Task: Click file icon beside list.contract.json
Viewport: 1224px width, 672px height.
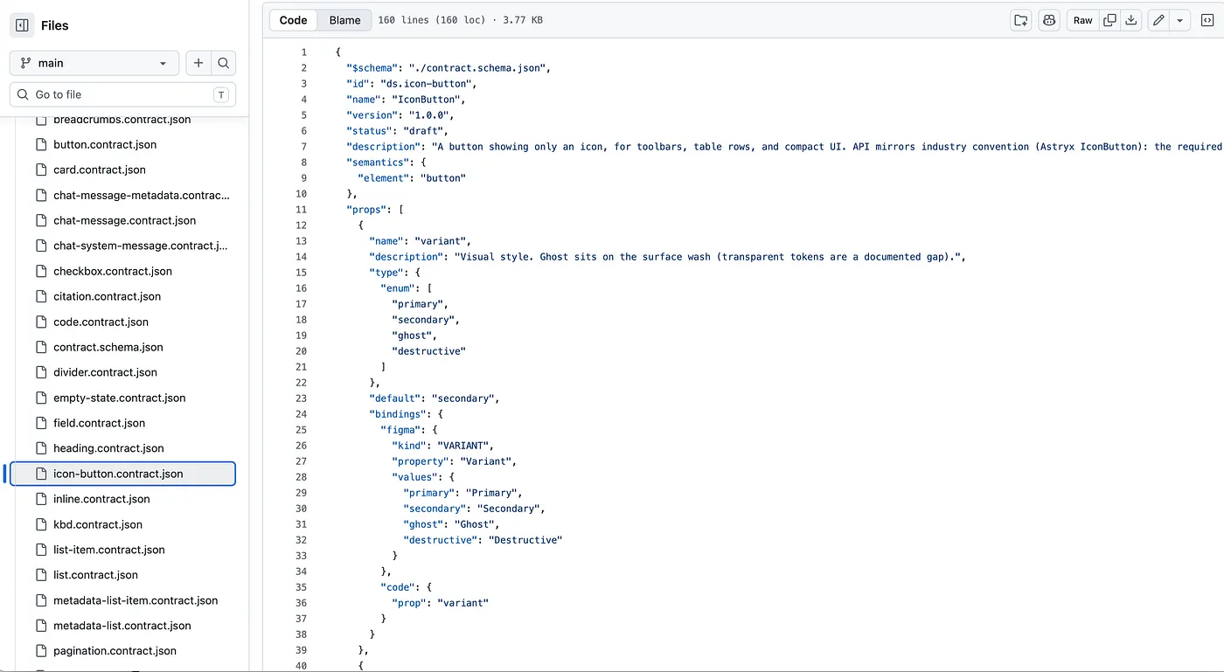Action: coord(40,575)
